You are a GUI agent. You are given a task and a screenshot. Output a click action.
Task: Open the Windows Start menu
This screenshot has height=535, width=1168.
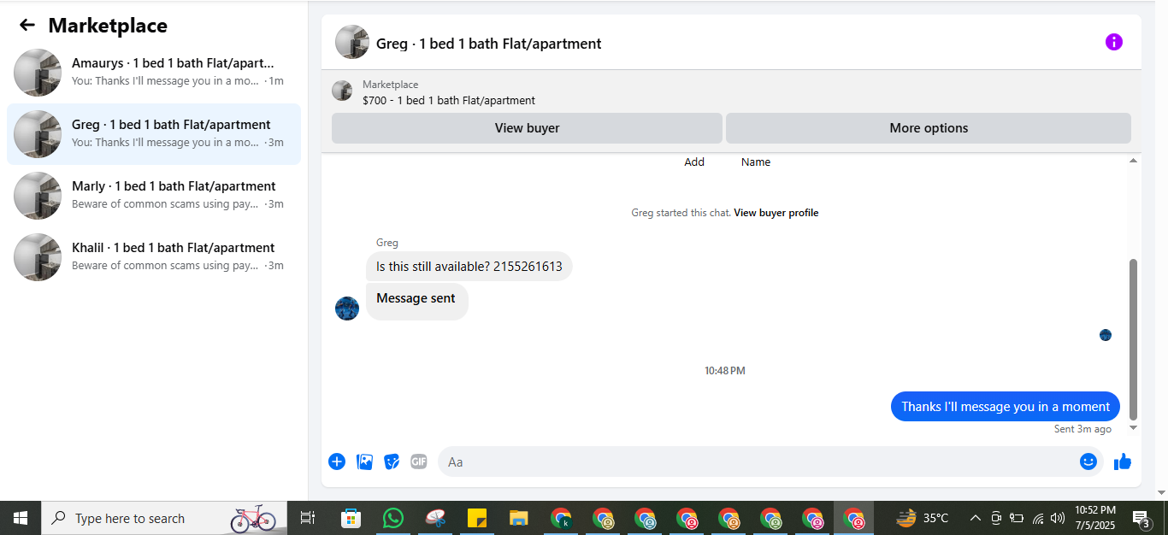[21, 518]
